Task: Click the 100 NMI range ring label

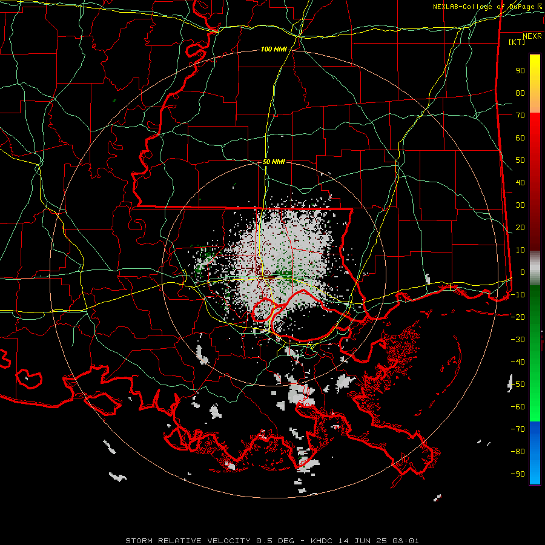Action: pos(274,50)
